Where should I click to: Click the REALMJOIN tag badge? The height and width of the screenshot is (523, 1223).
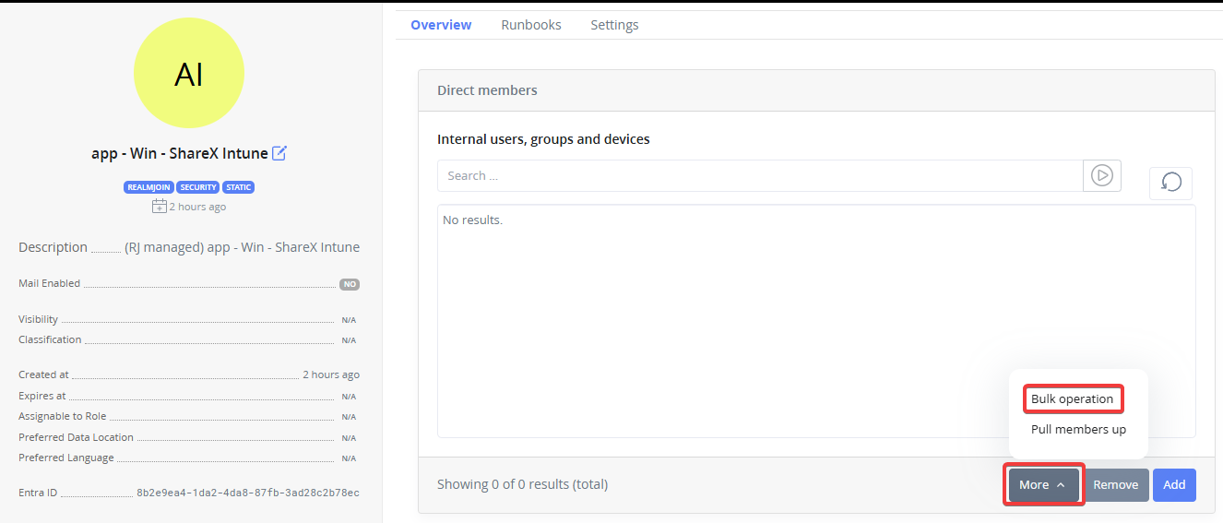(x=148, y=187)
